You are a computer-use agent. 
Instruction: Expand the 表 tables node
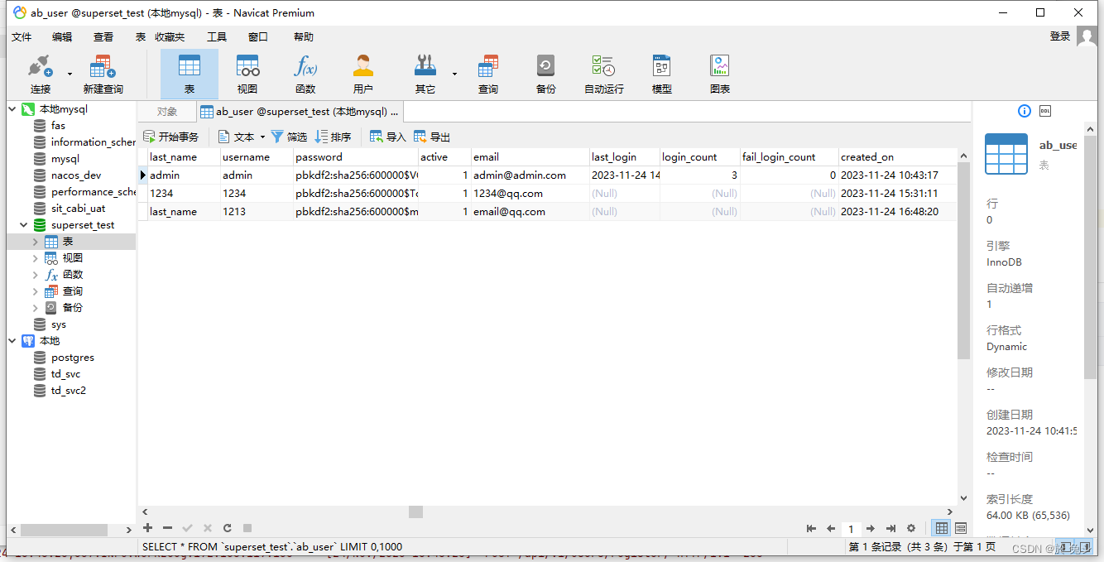(36, 242)
